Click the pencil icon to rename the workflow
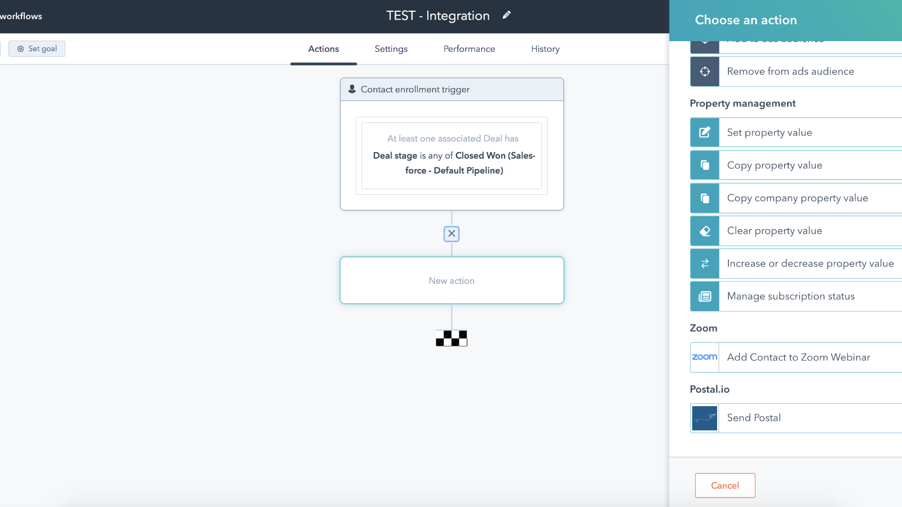Image resolution: width=902 pixels, height=507 pixels. click(x=506, y=15)
